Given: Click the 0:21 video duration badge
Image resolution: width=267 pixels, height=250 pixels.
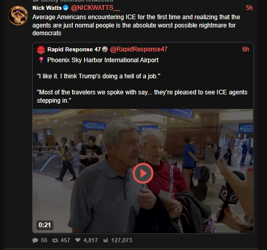Looking at the screenshot, I should click(x=45, y=225).
